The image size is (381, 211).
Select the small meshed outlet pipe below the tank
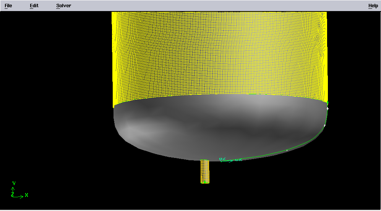(205, 171)
